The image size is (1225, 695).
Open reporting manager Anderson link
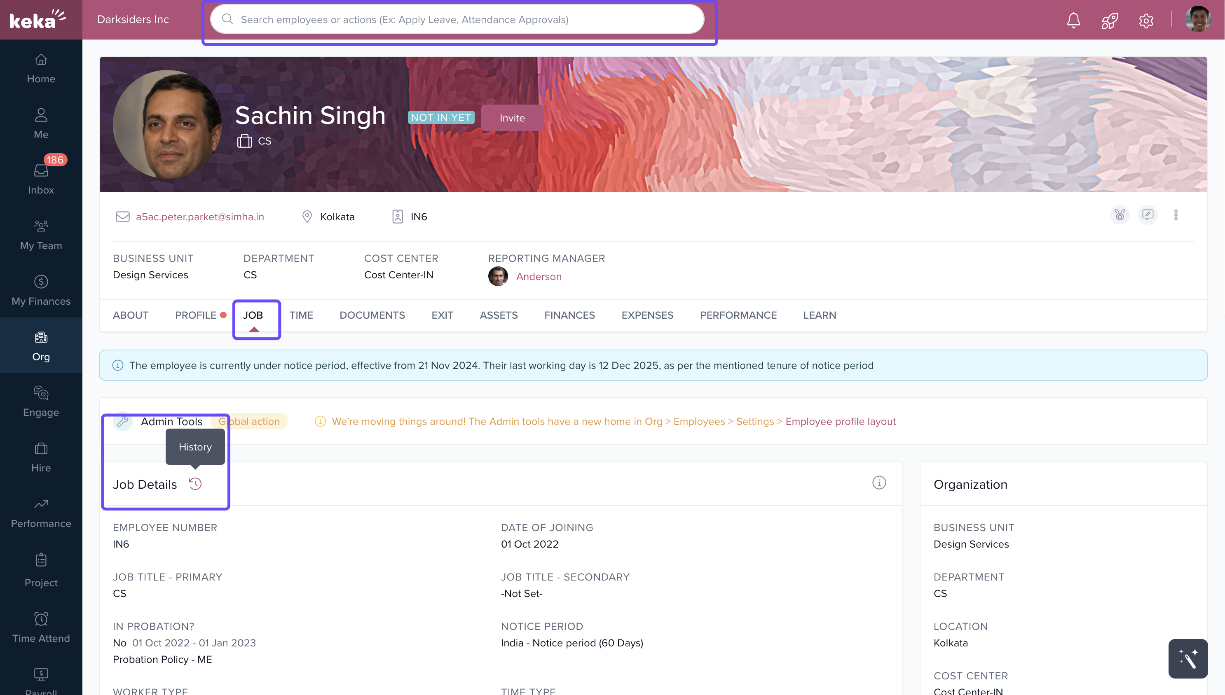538,276
